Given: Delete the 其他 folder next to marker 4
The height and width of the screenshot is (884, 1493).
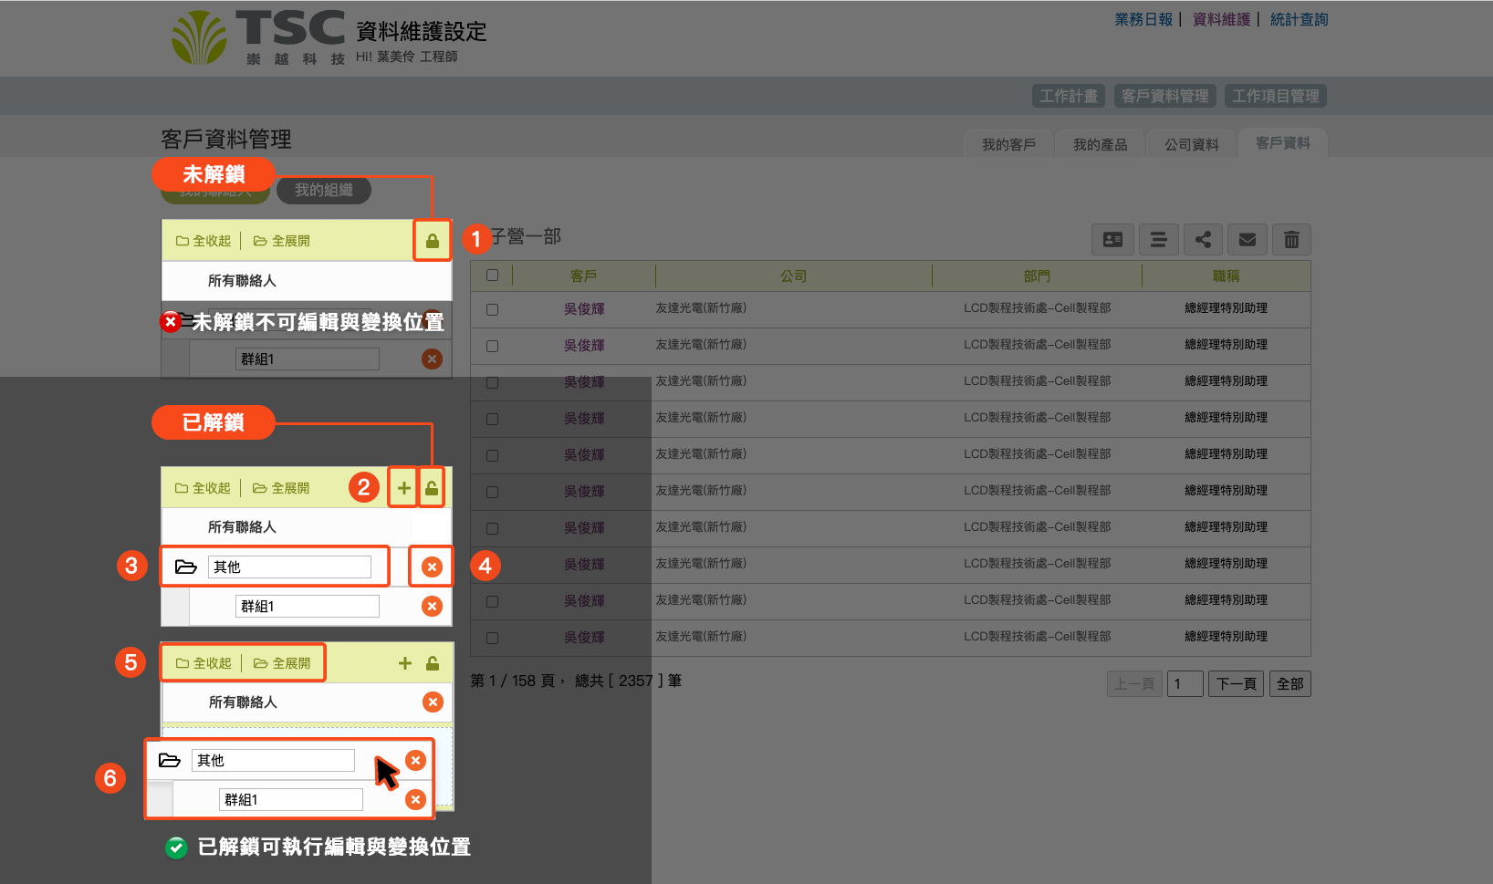Looking at the screenshot, I should click(432, 567).
